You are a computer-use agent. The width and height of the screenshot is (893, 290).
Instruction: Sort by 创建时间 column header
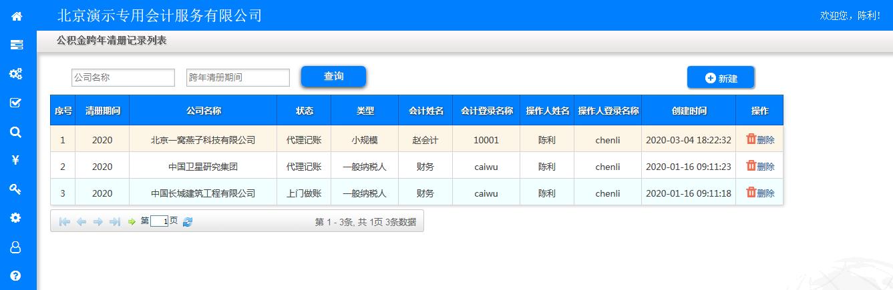[x=689, y=111]
